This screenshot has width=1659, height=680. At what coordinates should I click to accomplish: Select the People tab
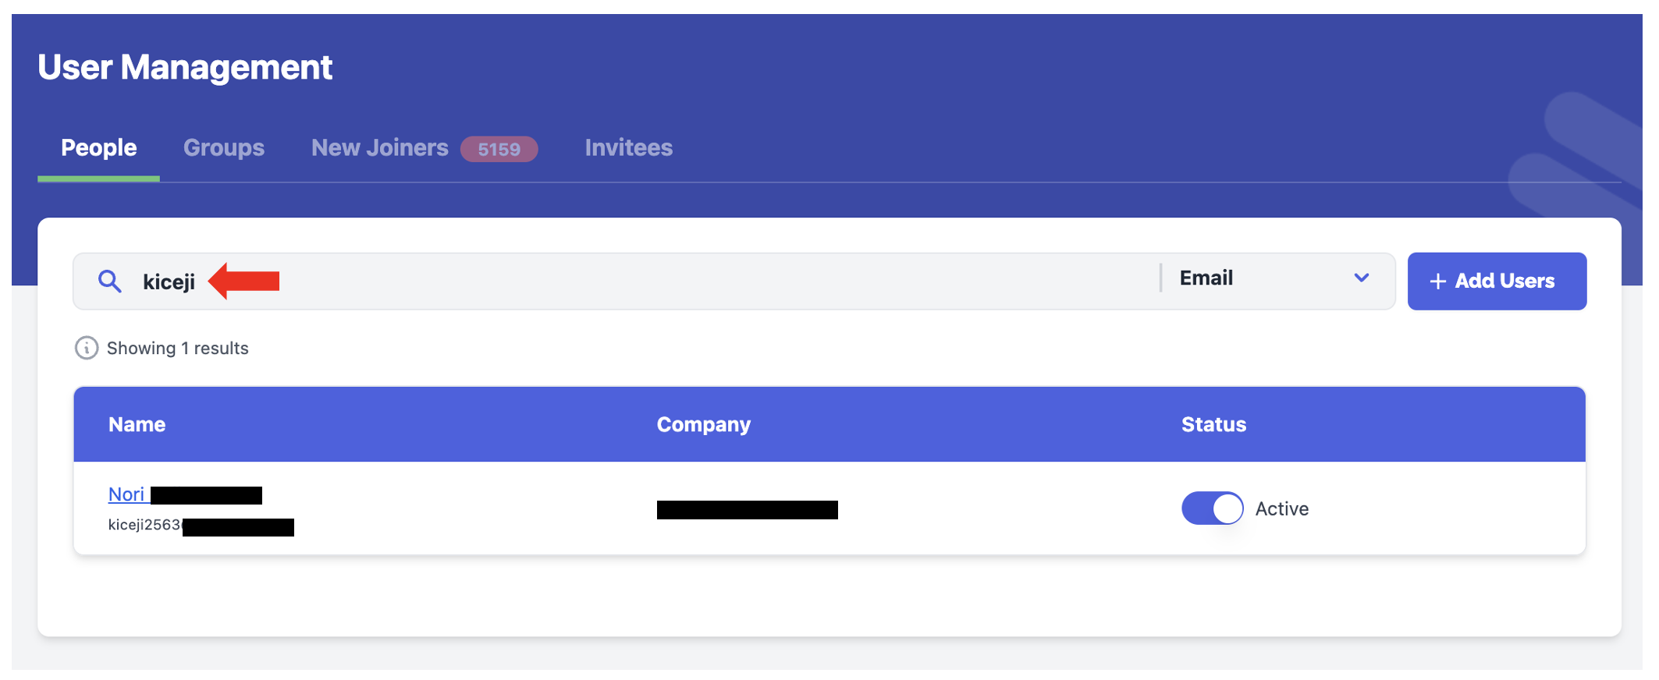tap(98, 147)
